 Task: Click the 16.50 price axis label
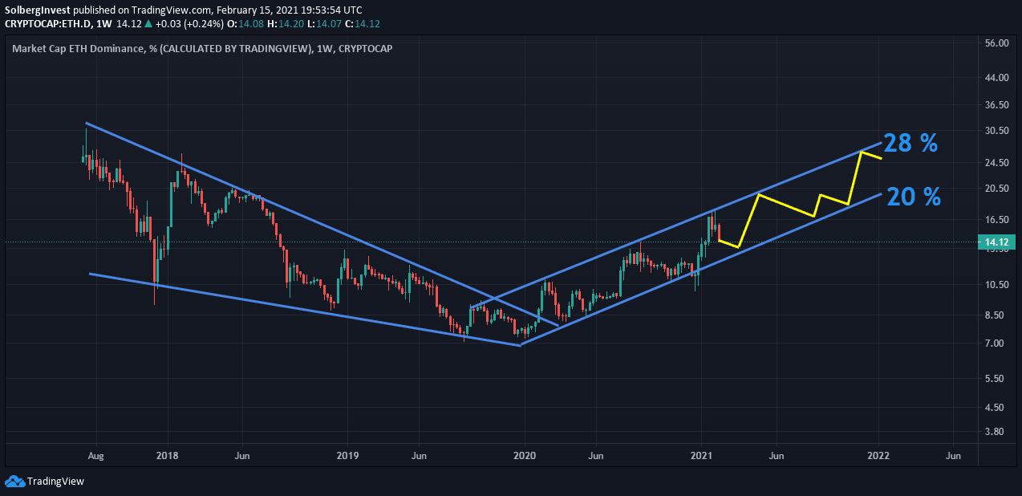click(996, 220)
